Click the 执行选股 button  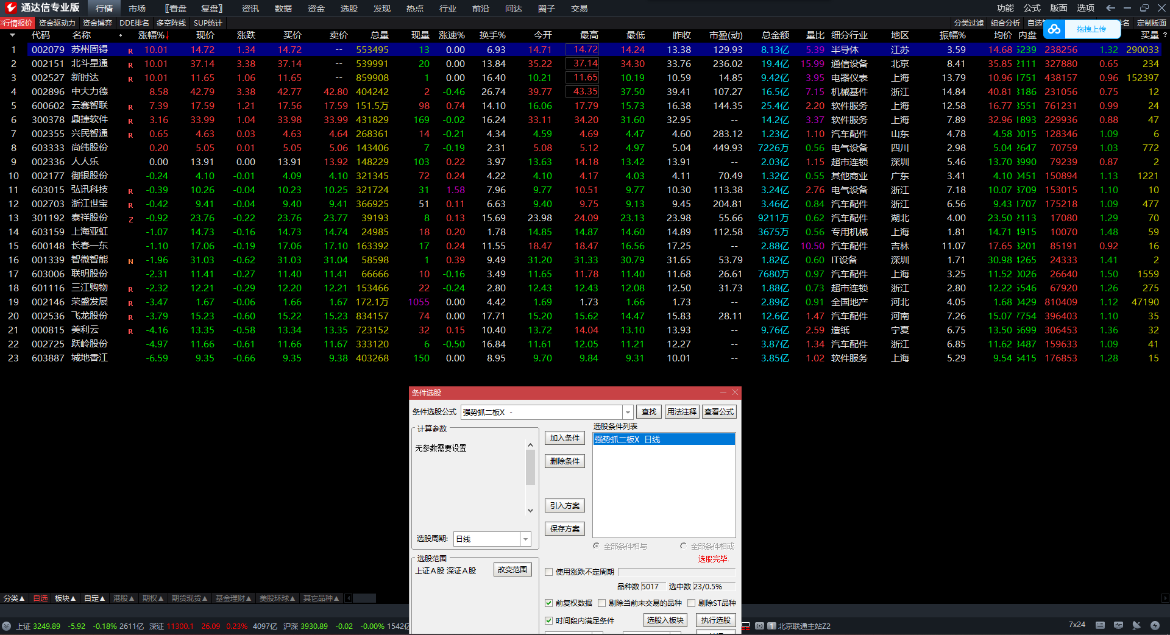click(x=715, y=620)
